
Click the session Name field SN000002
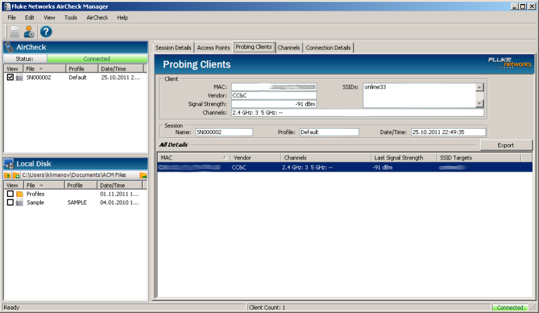(224, 132)
